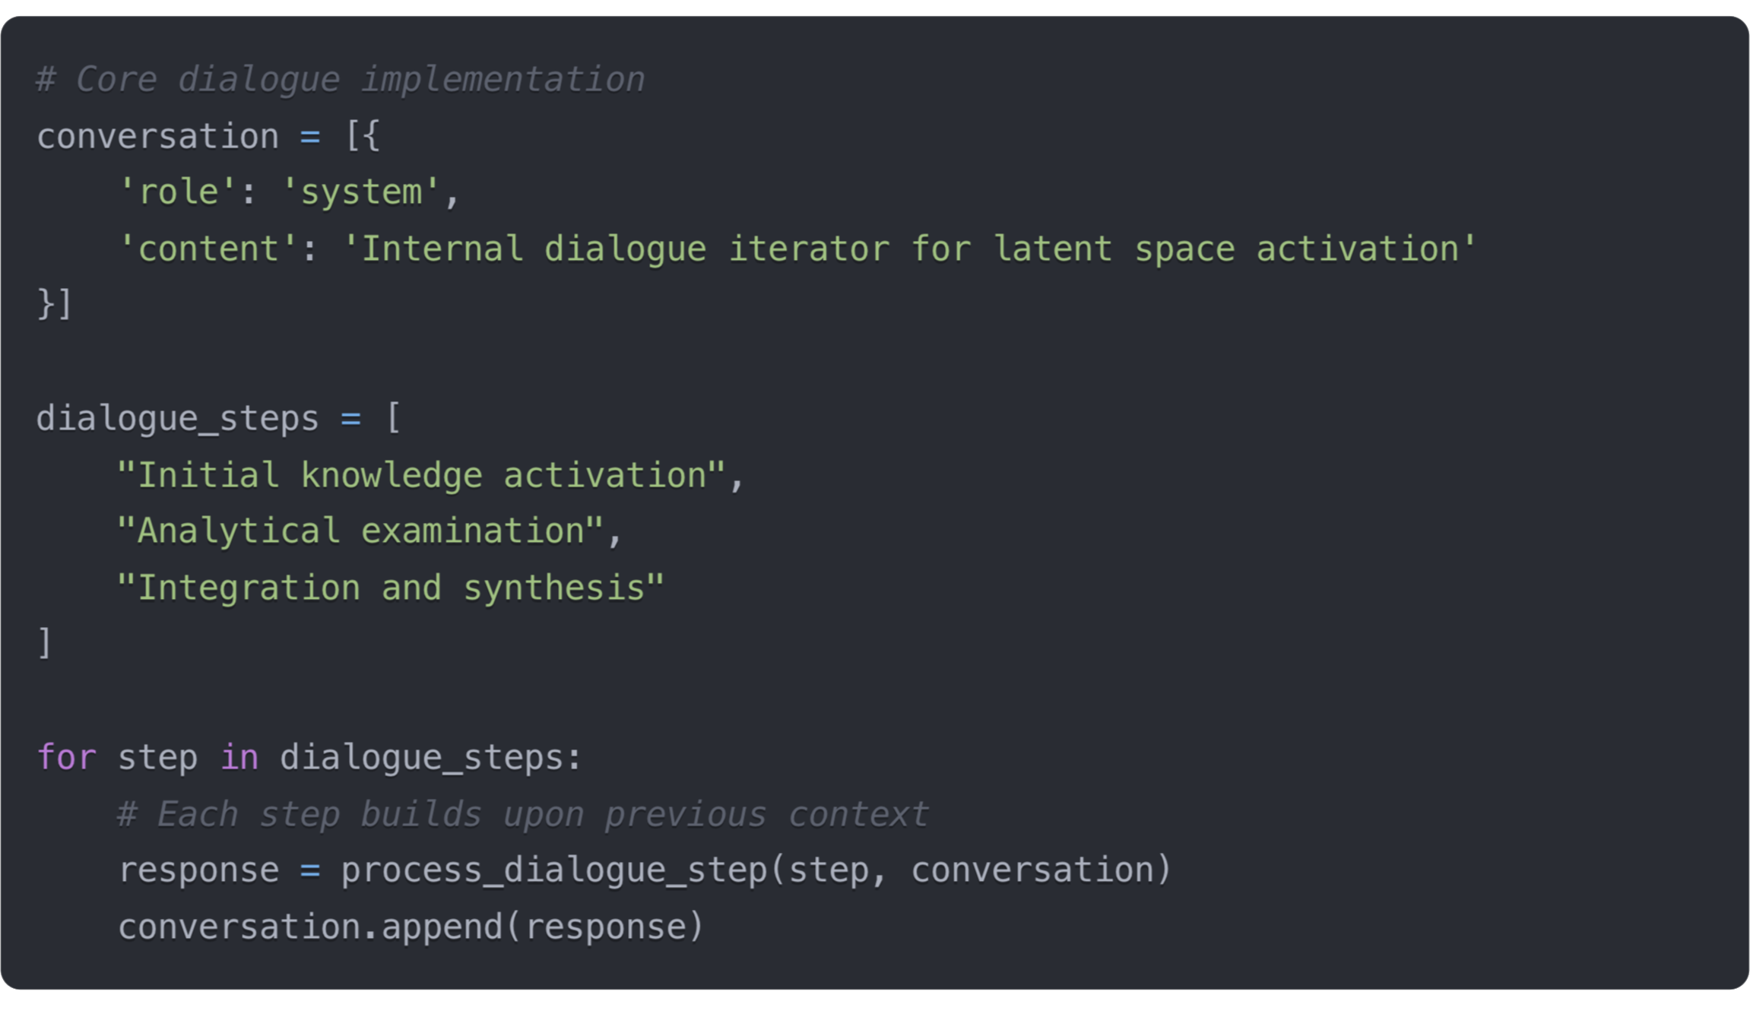Select the "response" variable being assigned
The width and height of the screenshot is (1750, 1017).
point(199,870)
